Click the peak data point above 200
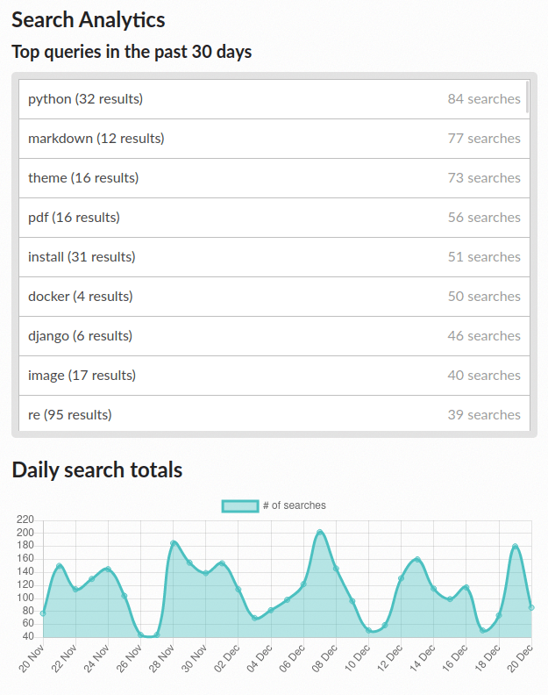548x695 pixels. click(x=320, y=532)
